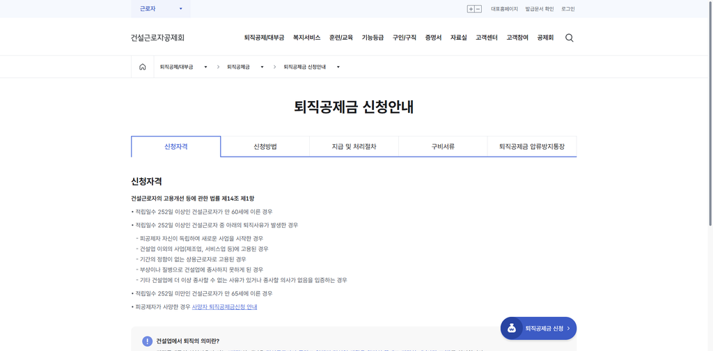Switch to the 퇴직공제금 압류방지통장 tab
Viewport: 713px width, 351px height.
point(532,146)
